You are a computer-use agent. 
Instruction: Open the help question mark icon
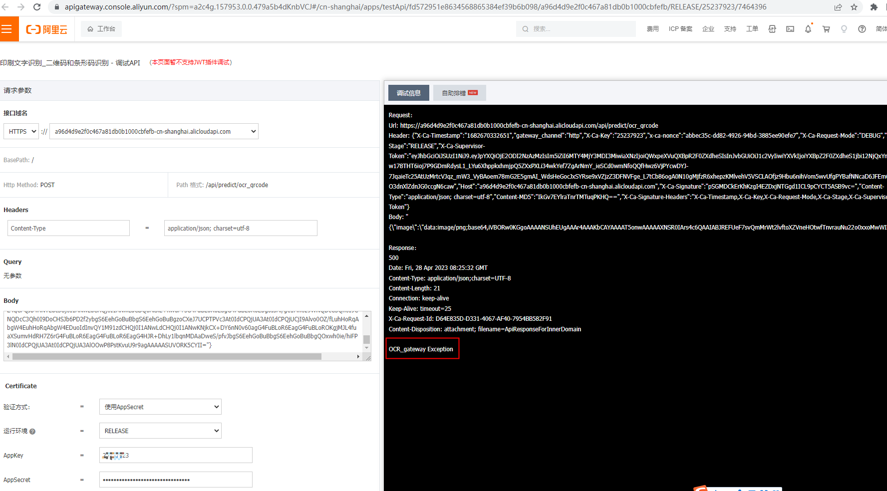click(862, 29)
